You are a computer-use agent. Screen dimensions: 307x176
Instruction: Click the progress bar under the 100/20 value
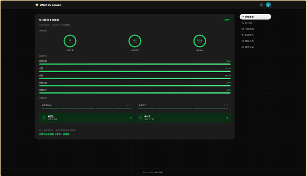(135, 78)
